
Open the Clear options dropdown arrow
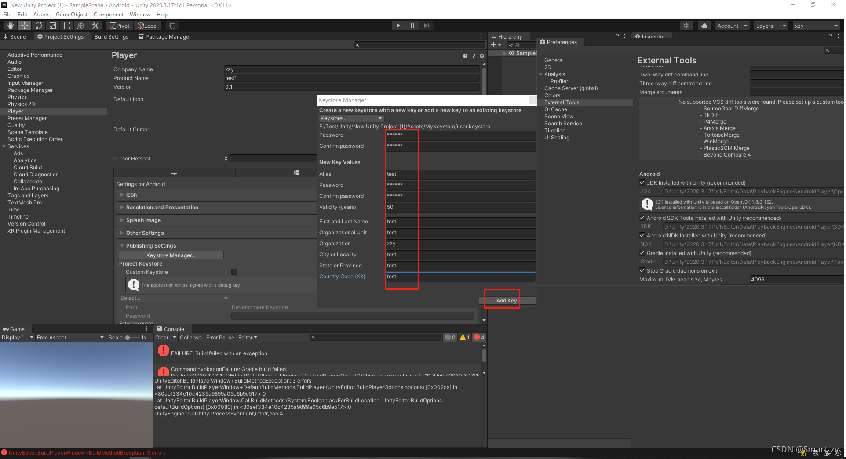click(175, 337)
